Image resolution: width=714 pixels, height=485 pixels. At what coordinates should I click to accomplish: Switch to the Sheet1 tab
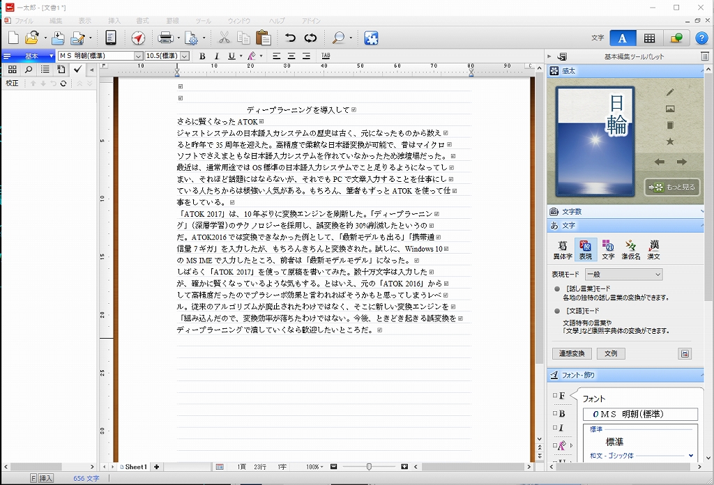(135, 467)
